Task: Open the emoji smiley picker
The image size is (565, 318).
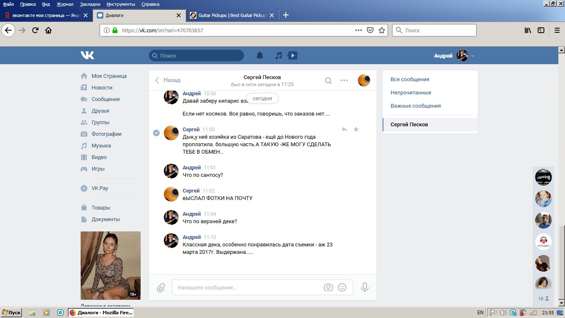Action: [x=342, y=287]
